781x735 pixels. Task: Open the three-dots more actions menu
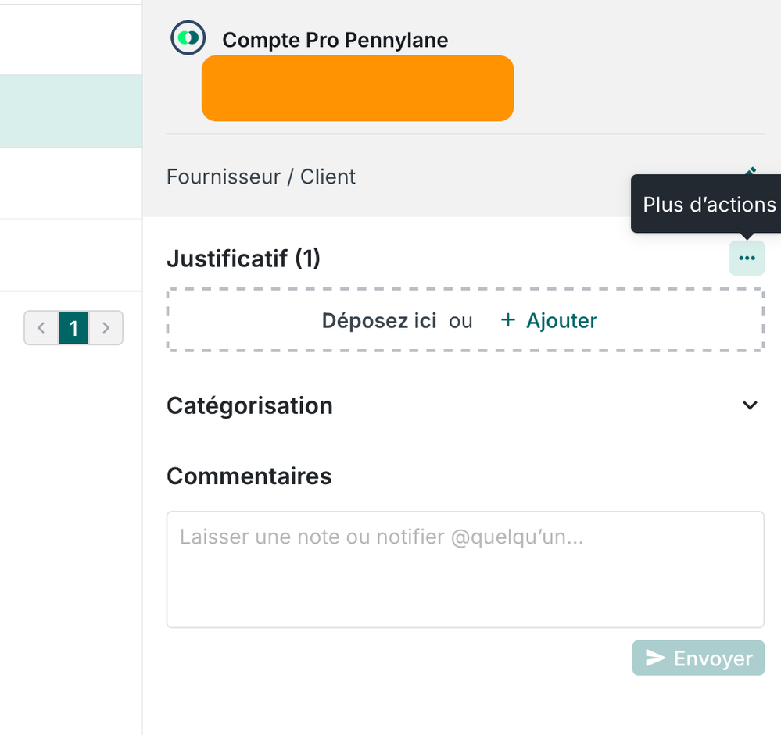[747, 259]
